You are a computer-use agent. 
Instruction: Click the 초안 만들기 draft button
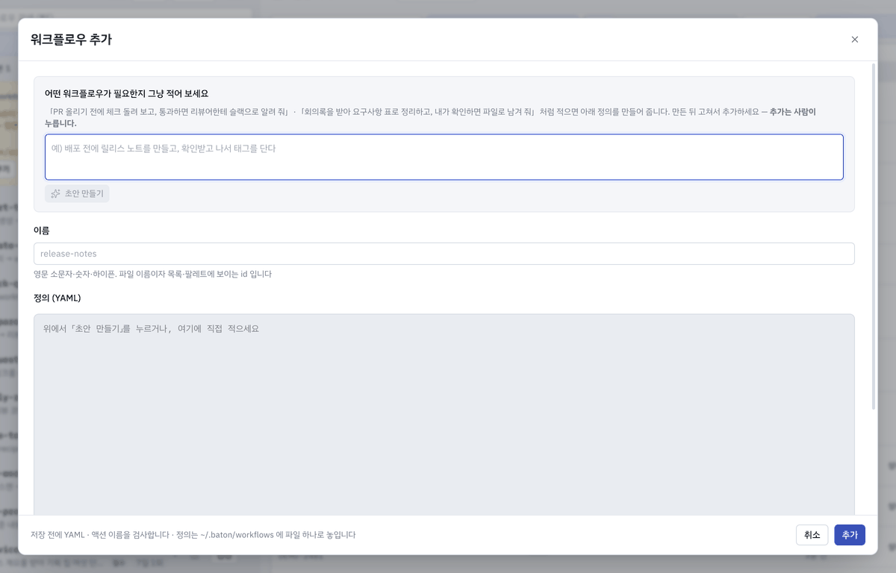tap(77, 193)
